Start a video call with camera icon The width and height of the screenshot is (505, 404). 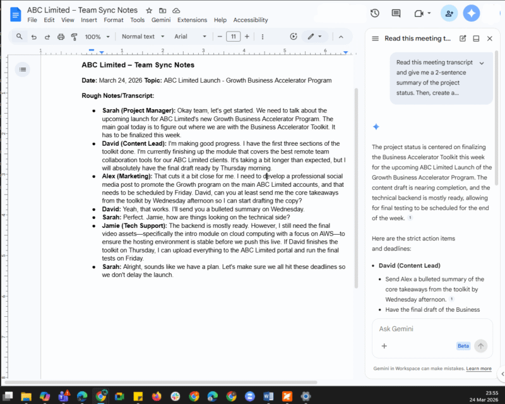(x=419, y=13)
